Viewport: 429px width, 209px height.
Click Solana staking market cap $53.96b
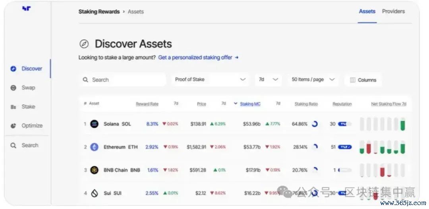coord(252,124)
